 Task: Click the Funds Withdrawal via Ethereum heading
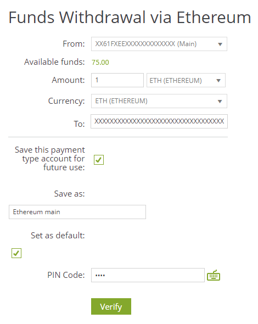pyautogui.click(x=130, y=18)
